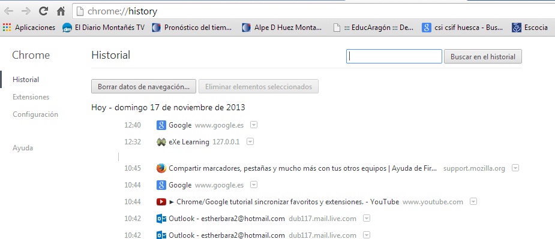
Task: Select Extensiones in the sidebar
Action: point(31,97)
